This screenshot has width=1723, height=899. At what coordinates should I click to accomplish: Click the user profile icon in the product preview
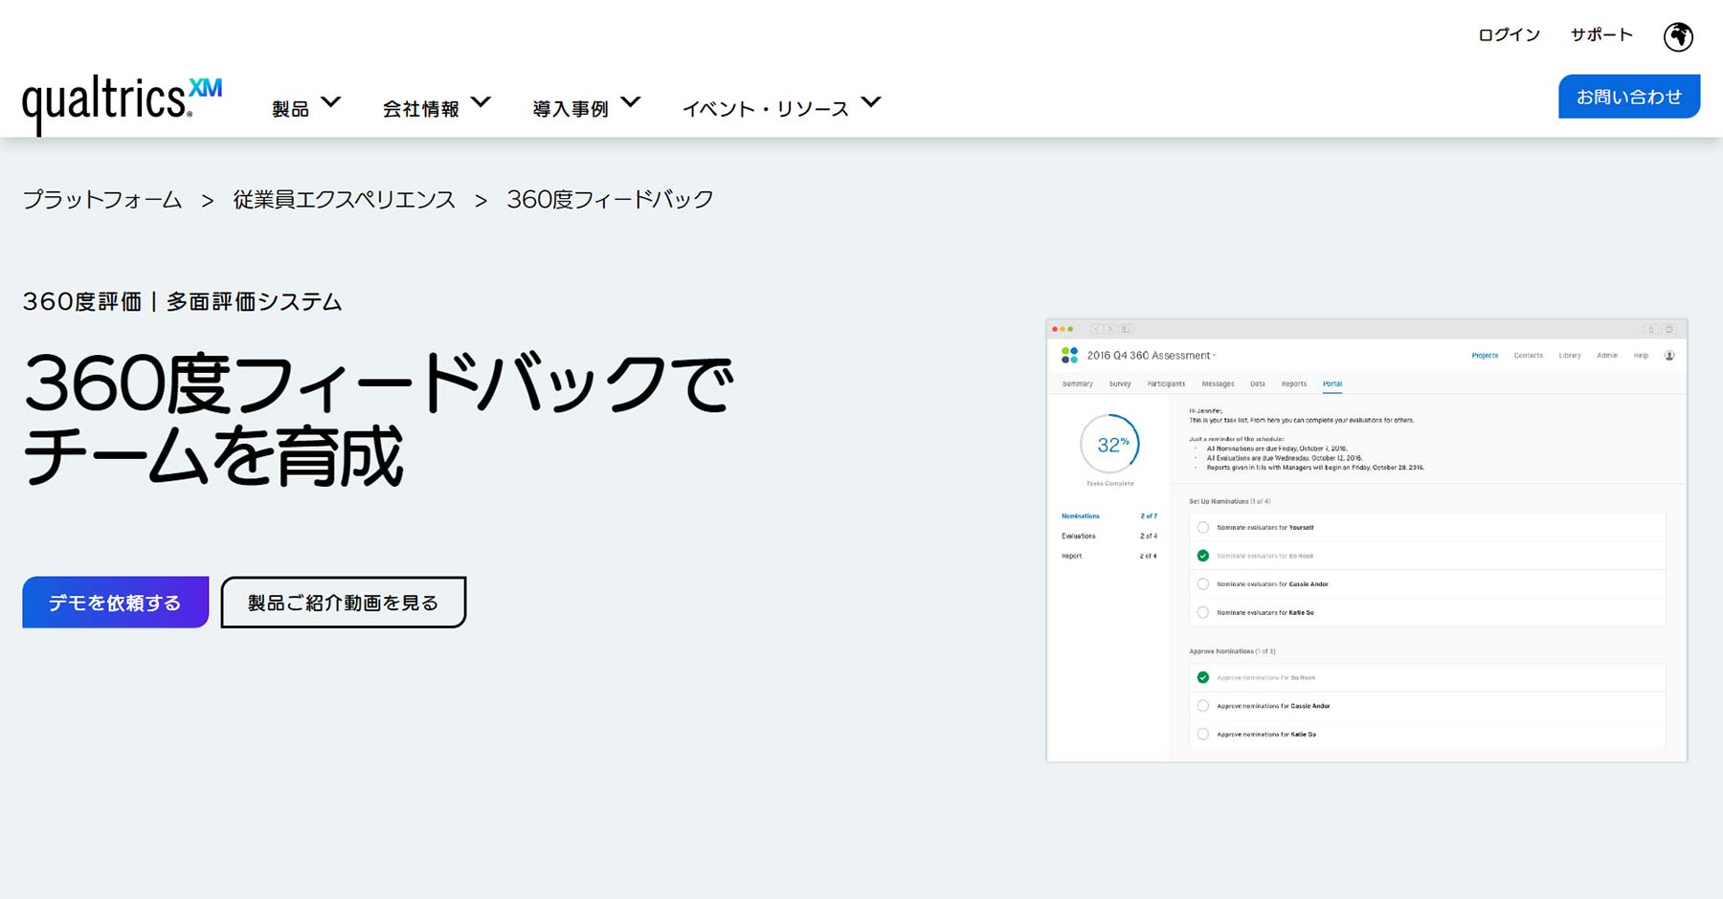(1669, 356)
